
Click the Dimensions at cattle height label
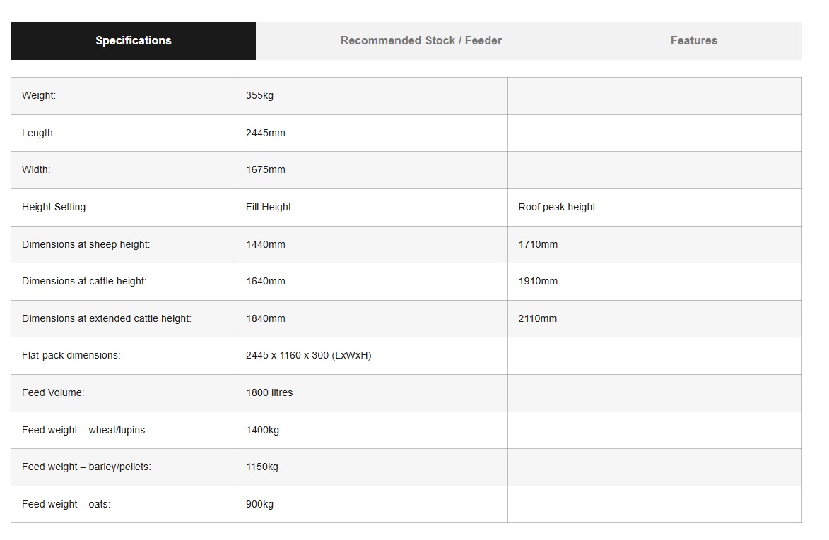click(84, 282)
